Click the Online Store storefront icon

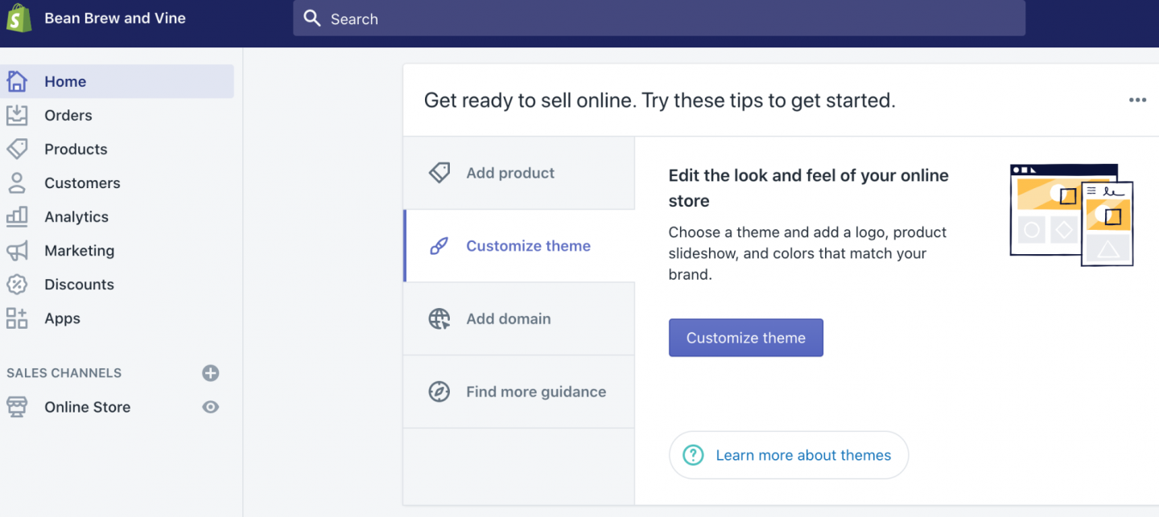17,407
